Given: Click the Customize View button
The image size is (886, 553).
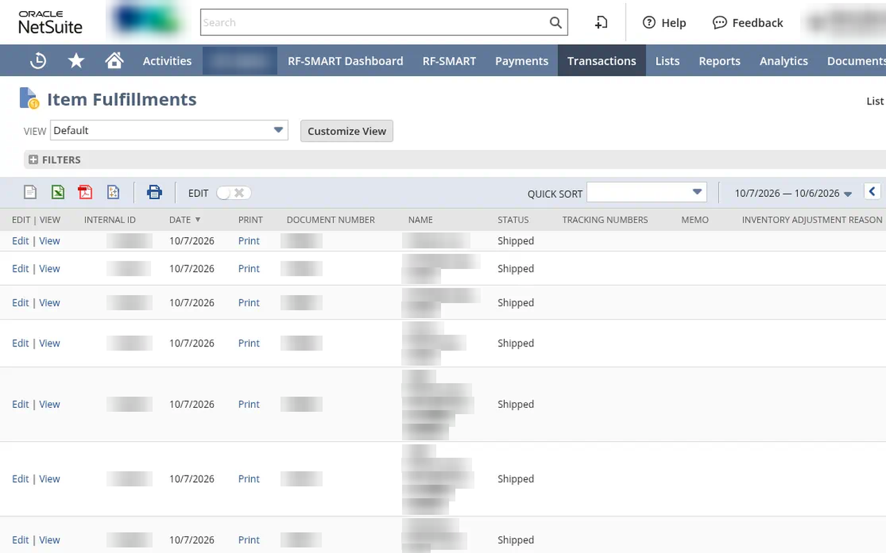Looking at the screenshot, I should coord(347,131).
